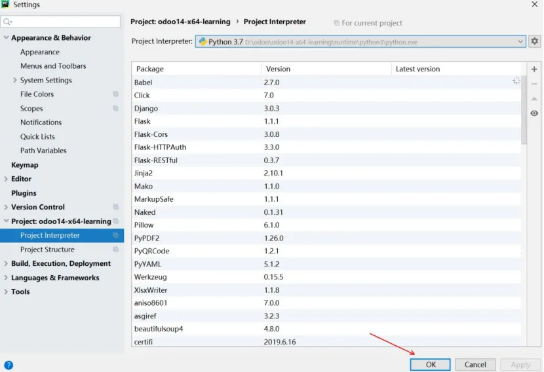Screen dimensions: 544x372
Task: Select the Mako package row
Action: 326,186
